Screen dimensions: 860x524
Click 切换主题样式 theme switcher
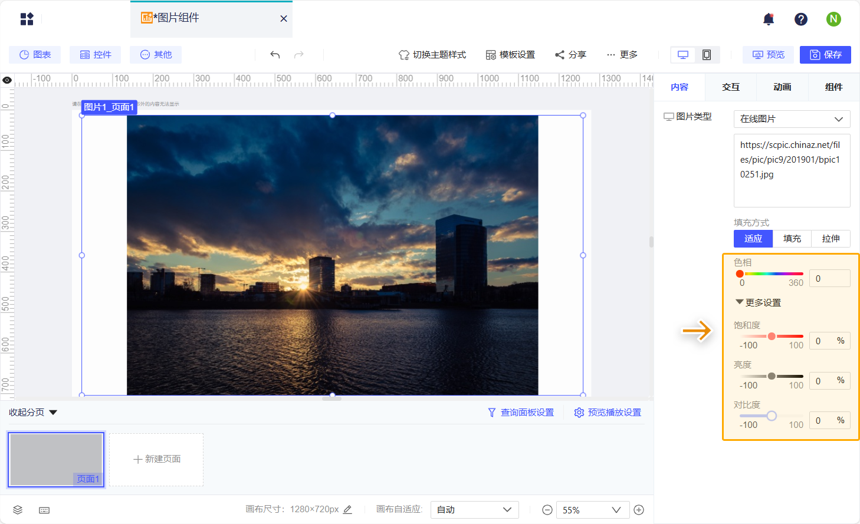432,55
